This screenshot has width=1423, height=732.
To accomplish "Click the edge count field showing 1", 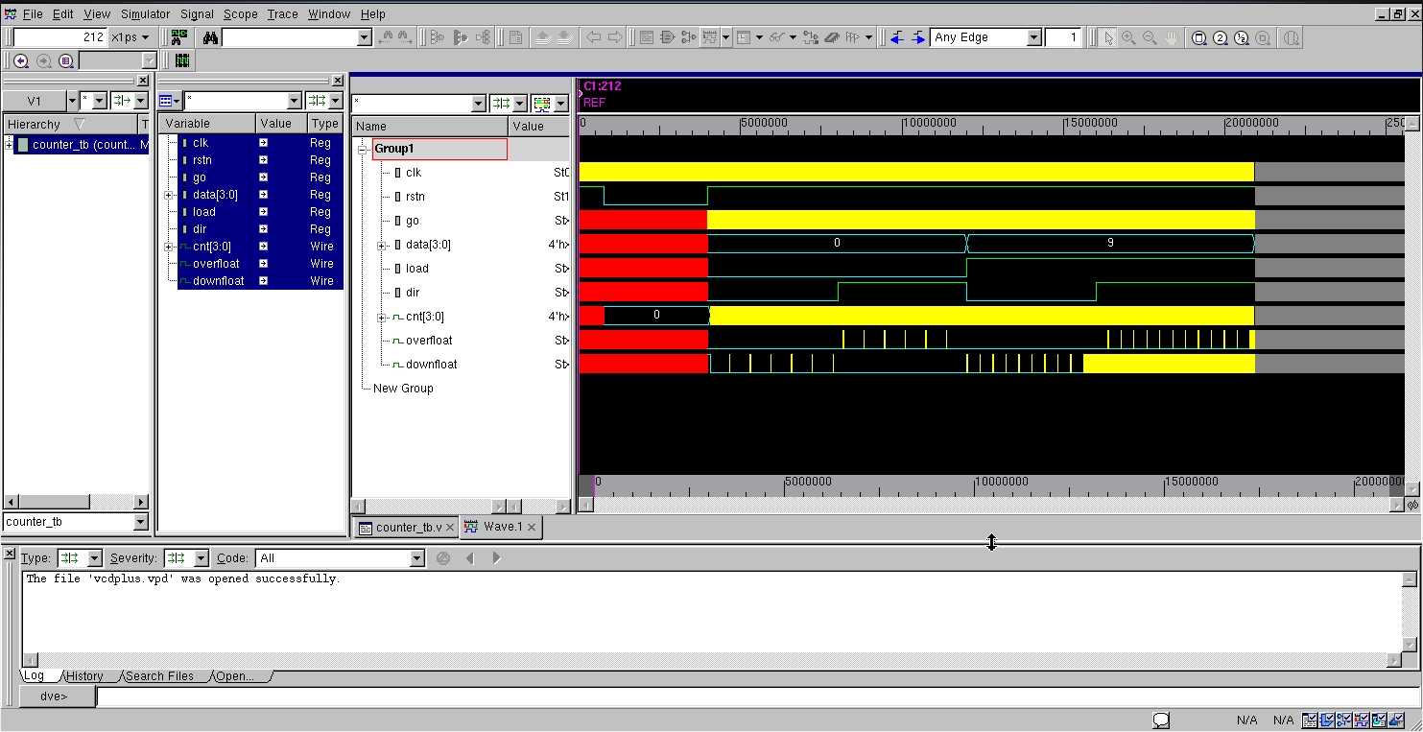I will coord(1063,37).
